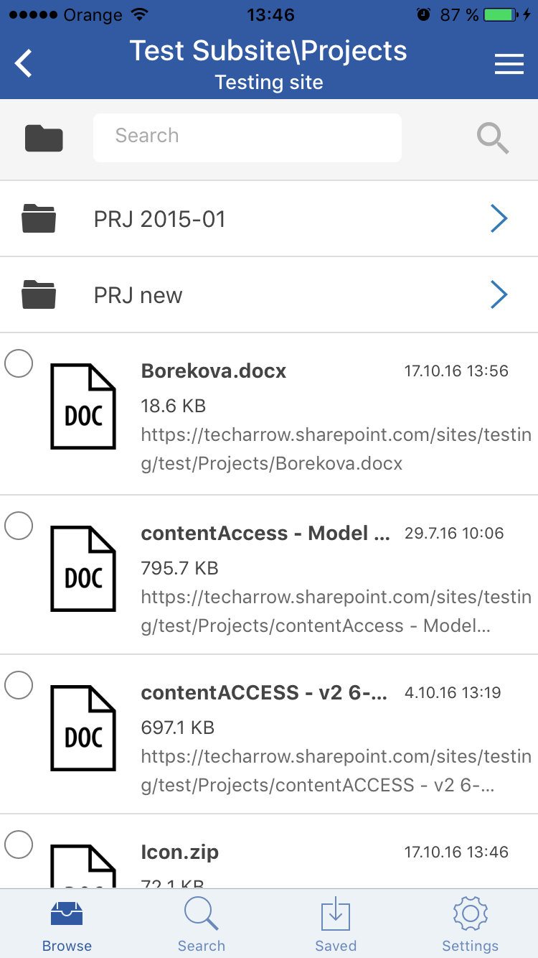The image size is (538, 958).
Task: Open the Icon.zip file name
Action: coord(180,852)
